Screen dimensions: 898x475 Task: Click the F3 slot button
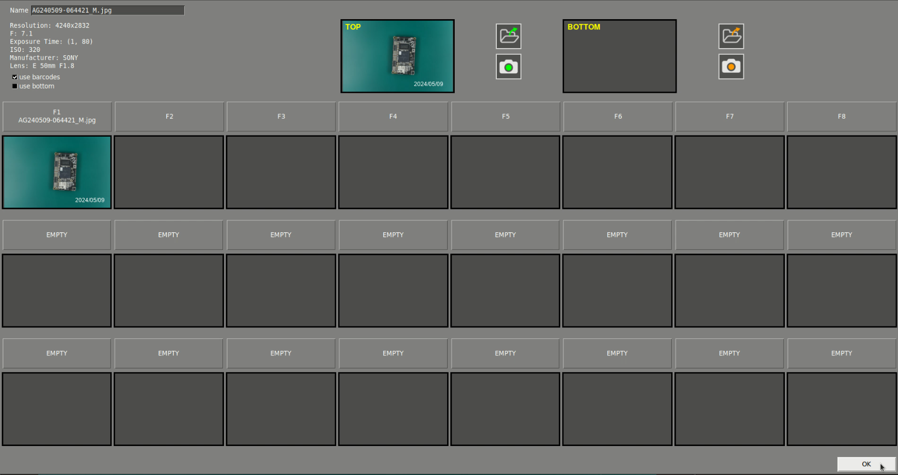pos(281,116)
